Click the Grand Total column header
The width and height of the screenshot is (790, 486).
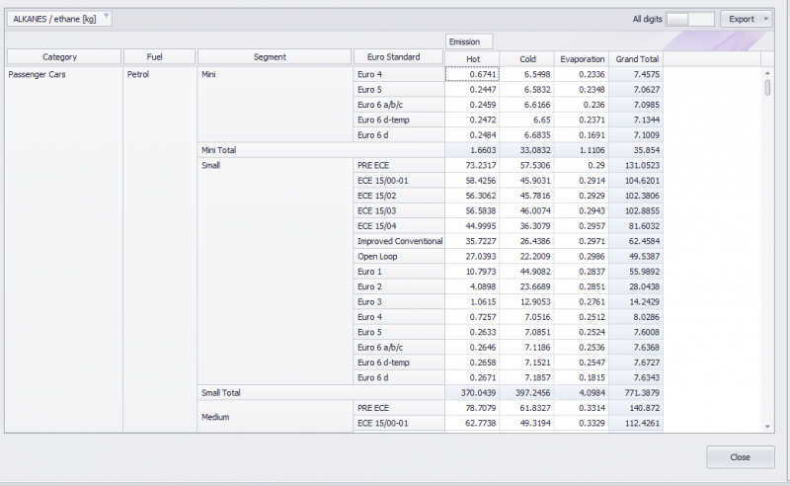[x=636, y=58]
